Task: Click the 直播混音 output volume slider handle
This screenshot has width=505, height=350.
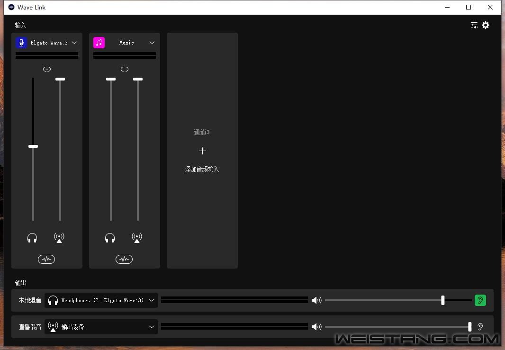Action: pos(470,326)
